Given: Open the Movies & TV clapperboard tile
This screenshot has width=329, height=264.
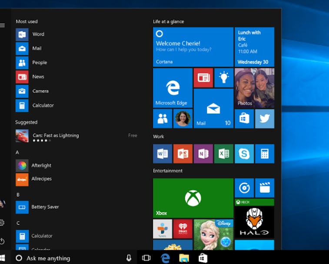Looking at the screenshot, I should 265,188.
